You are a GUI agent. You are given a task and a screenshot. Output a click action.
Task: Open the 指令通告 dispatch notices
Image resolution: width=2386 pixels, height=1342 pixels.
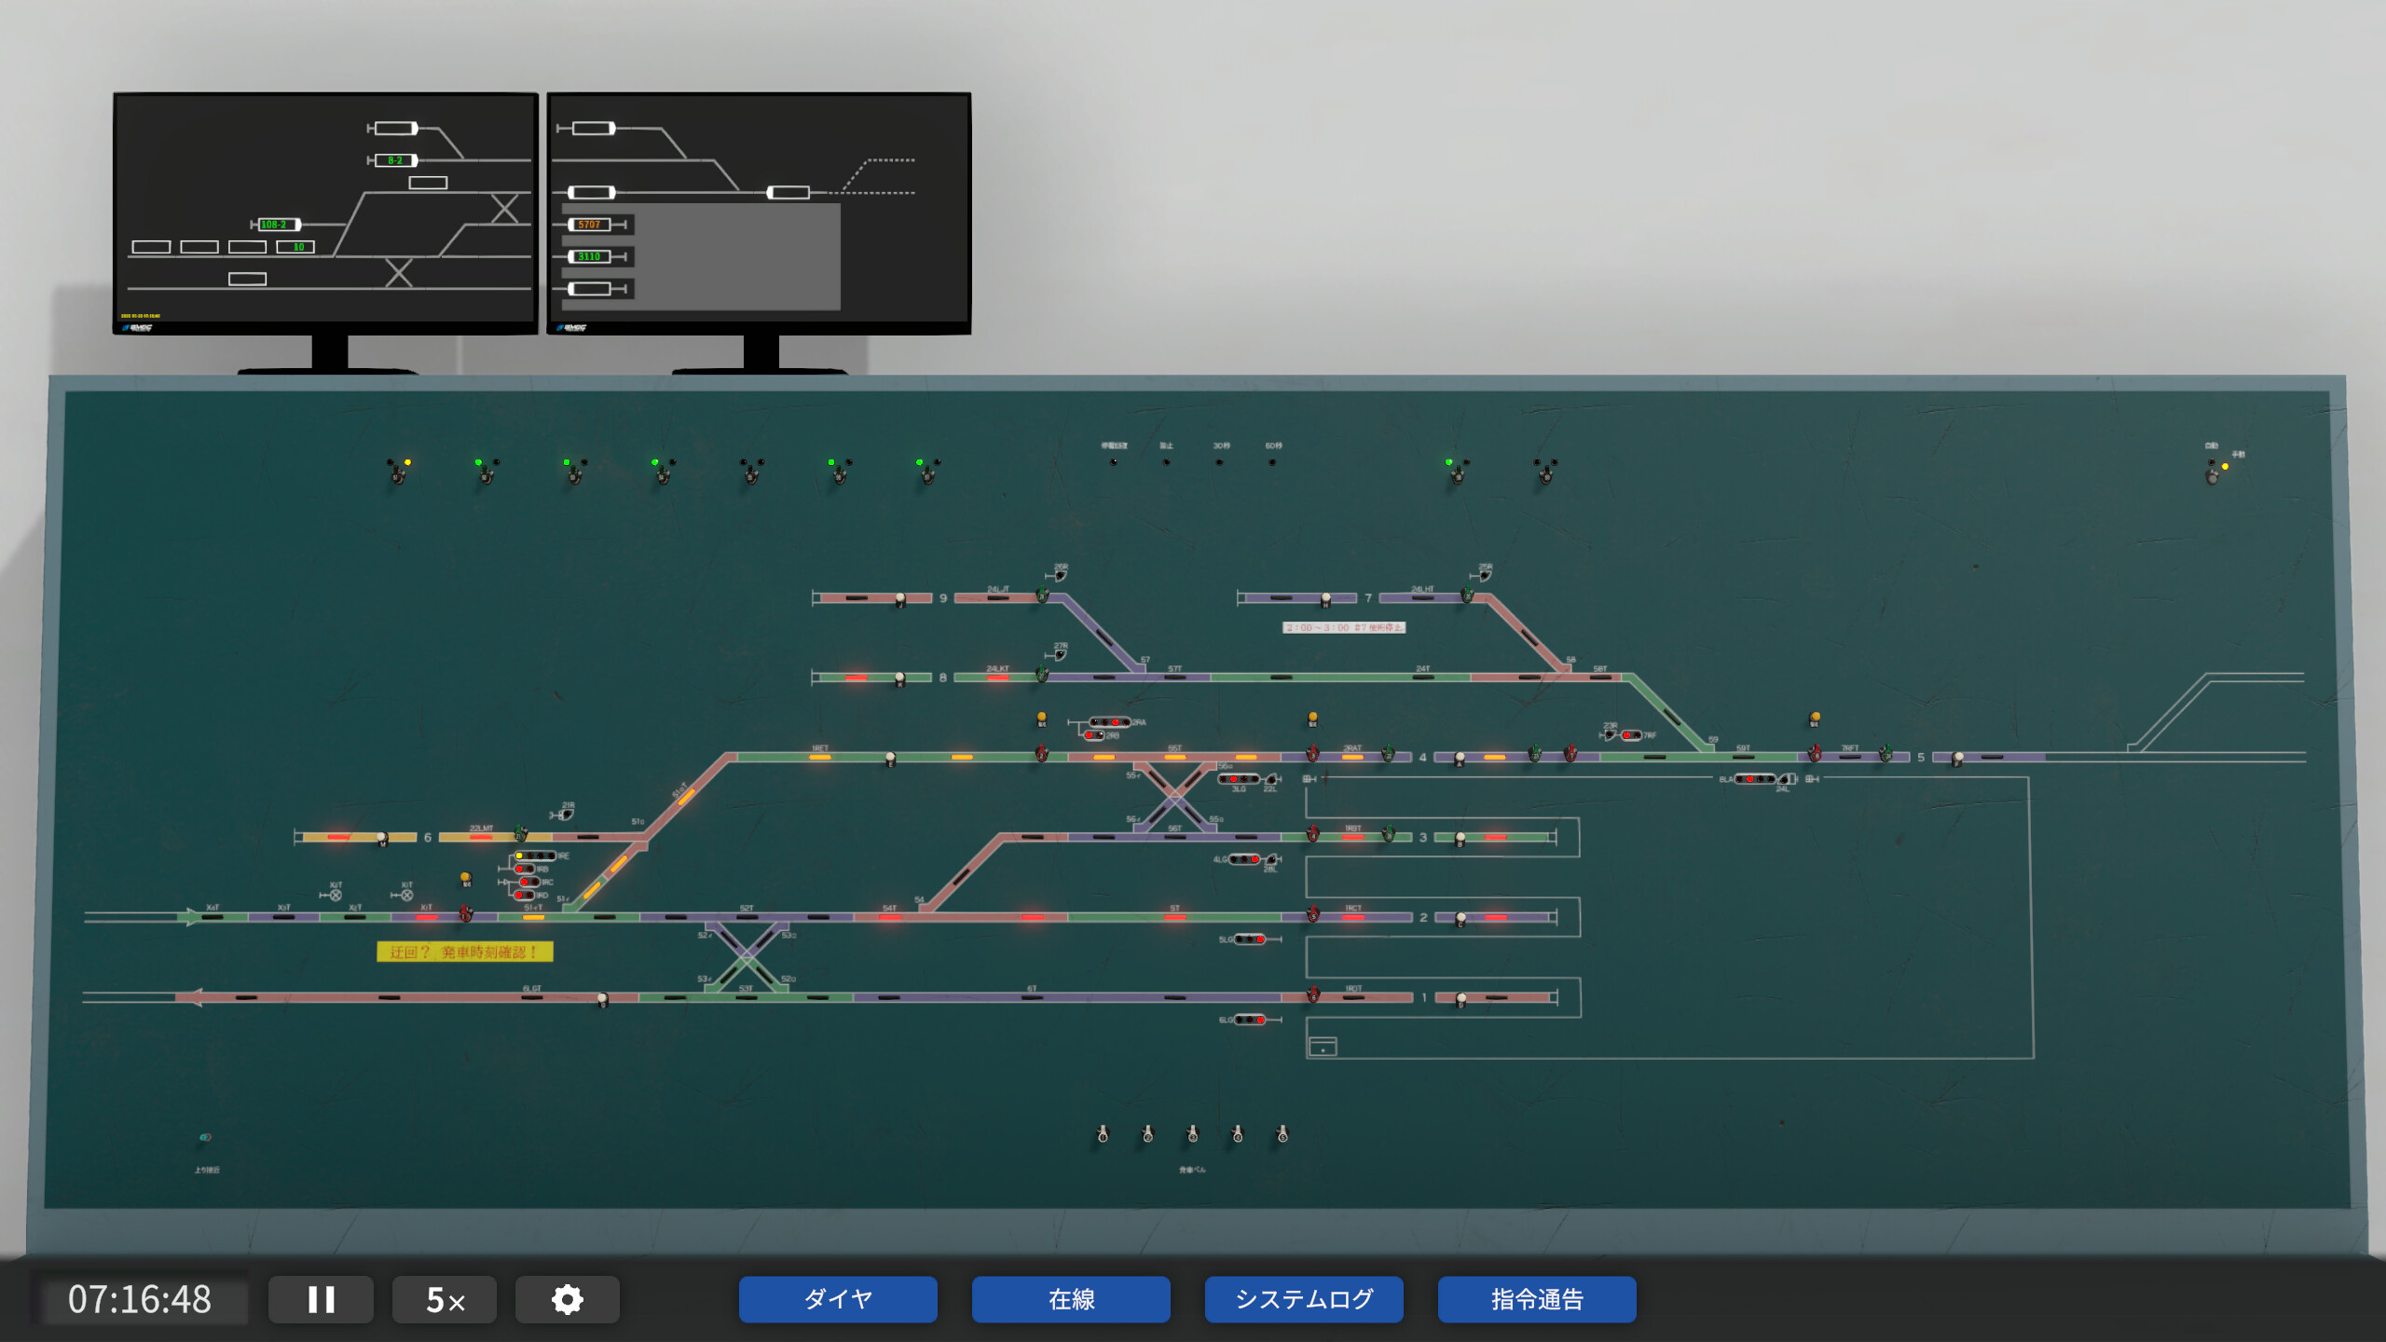pyautogui.click(x=1536, y=1298)
